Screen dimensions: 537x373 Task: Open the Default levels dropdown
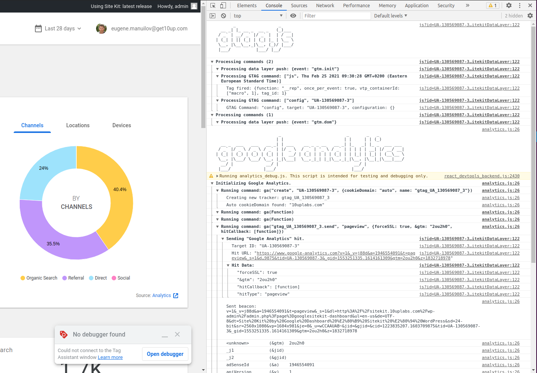(391, 16)
